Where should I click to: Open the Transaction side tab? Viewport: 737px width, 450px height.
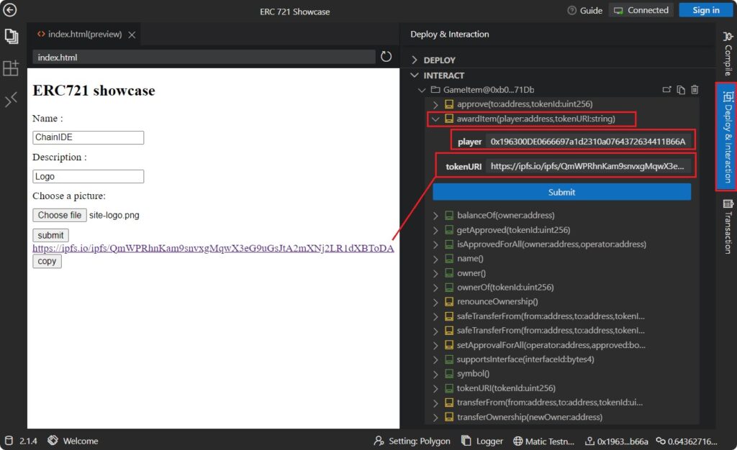point(726,226)
